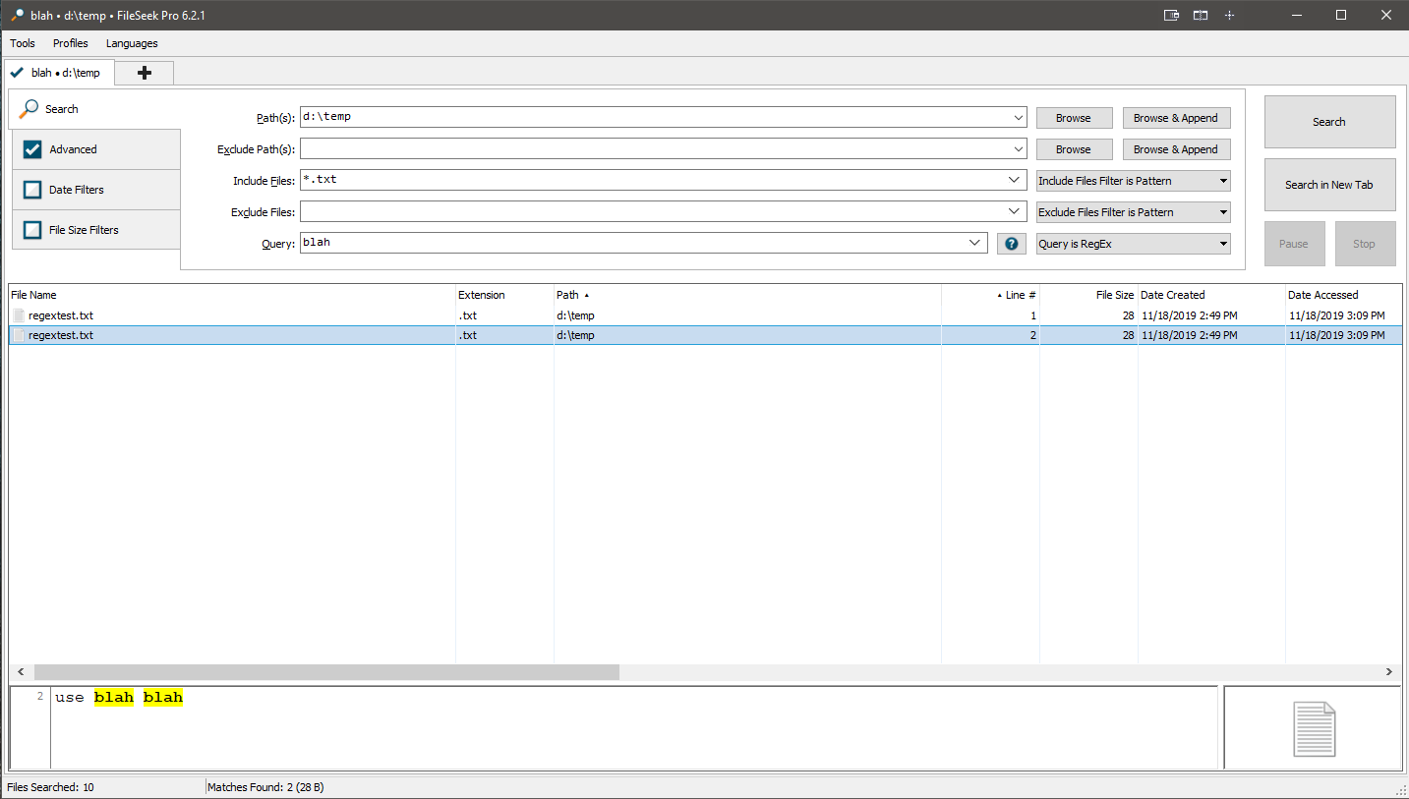This screenshot has width=1409, height=799.
Task: Expand the Include Files Filter is Pattern dropdown
Action: click(x=1133, y=181)
